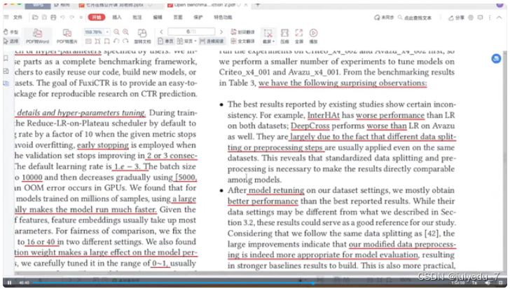Click the zoom out magnifier icon

coord(116,32)
